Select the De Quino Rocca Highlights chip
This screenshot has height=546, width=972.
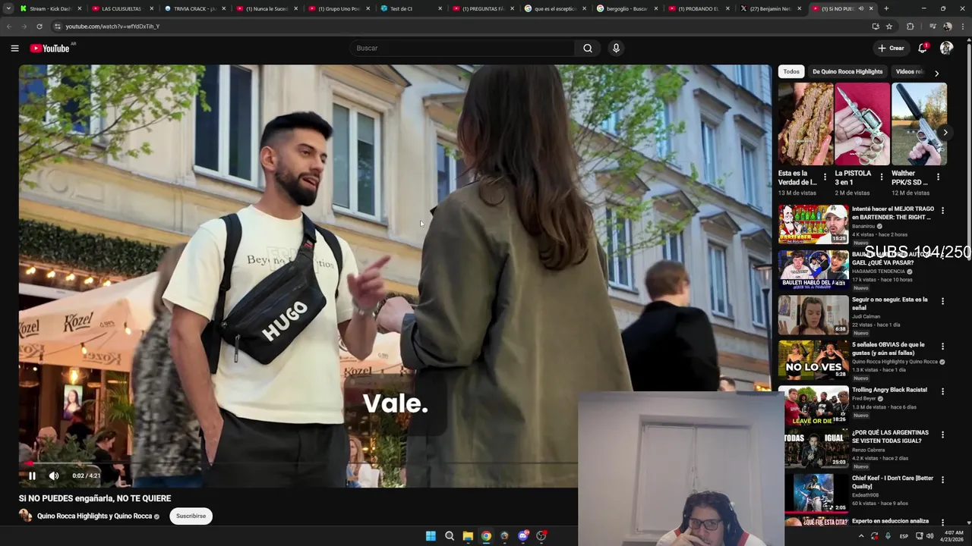click(847, 71)
